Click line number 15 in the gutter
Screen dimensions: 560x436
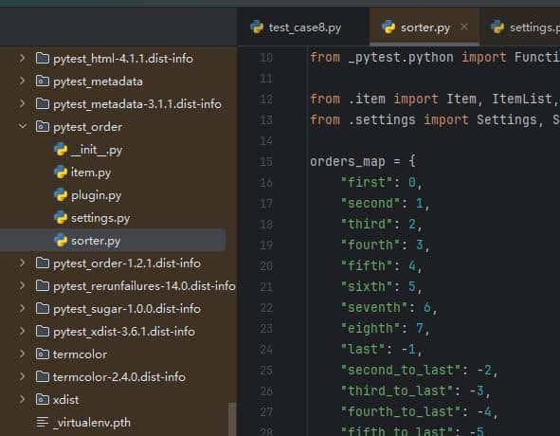[x=265, y=161]
